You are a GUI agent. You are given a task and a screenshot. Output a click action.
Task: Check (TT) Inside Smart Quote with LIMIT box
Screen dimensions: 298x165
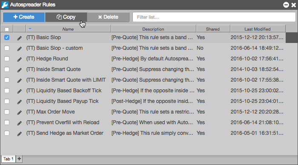pos(7,80)
